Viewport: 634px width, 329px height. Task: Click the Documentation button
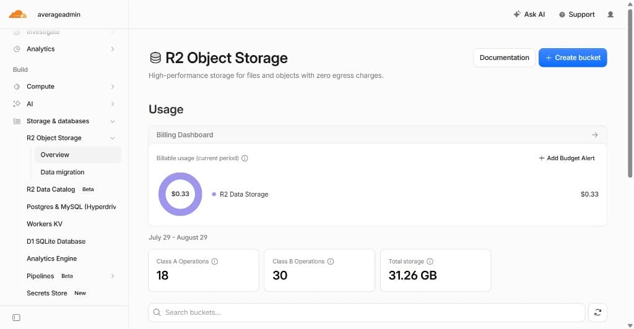(x=504, y=58)
